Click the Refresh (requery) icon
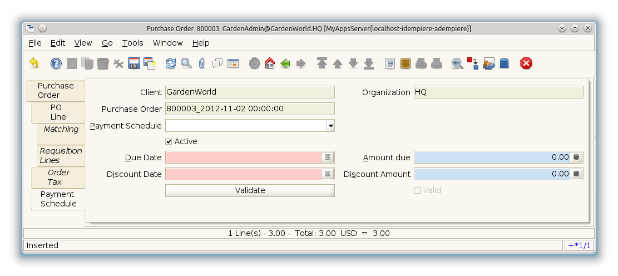 (x=171, y=63)
